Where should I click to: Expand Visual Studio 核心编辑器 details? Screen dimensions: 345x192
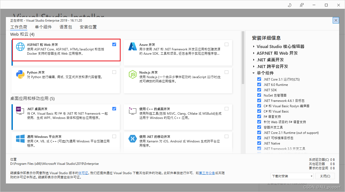(254, 46)
